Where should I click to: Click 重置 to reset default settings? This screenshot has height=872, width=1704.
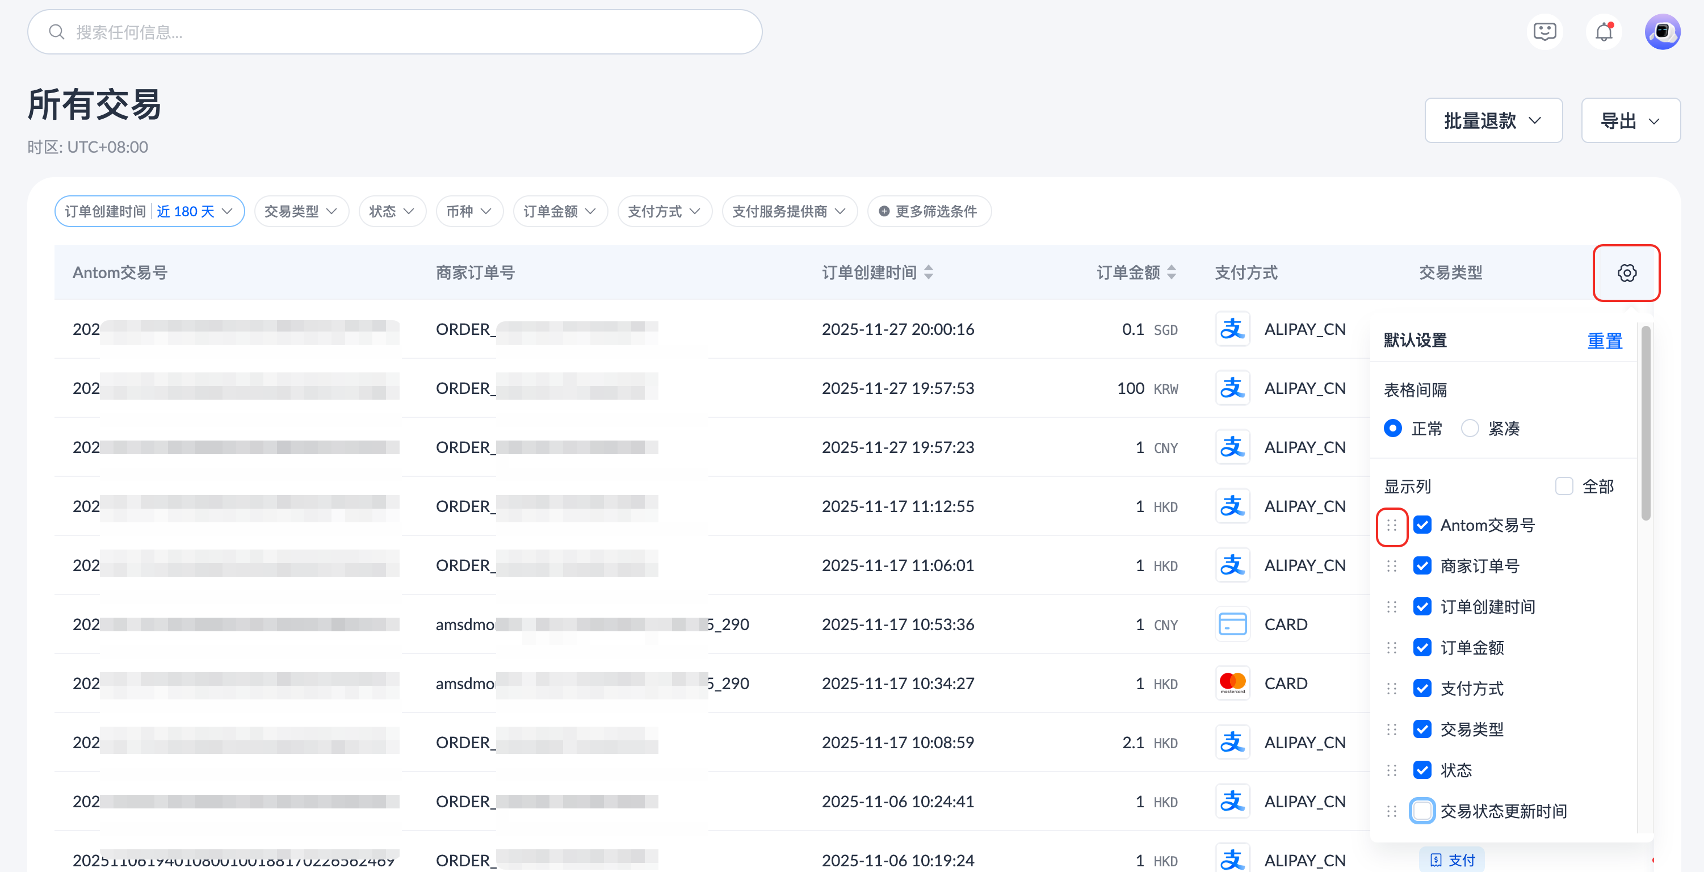click(x=1604, y=341)
